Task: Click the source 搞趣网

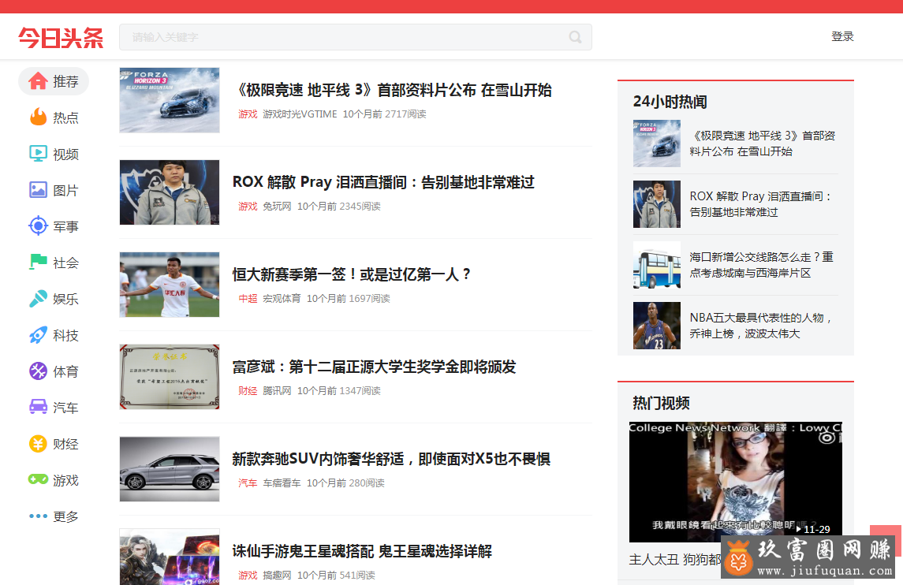Action: [x=277, y=575]
